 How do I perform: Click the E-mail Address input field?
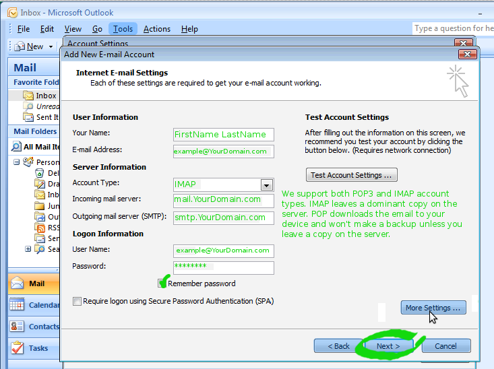pyautogui.click(x=224, y=152)
